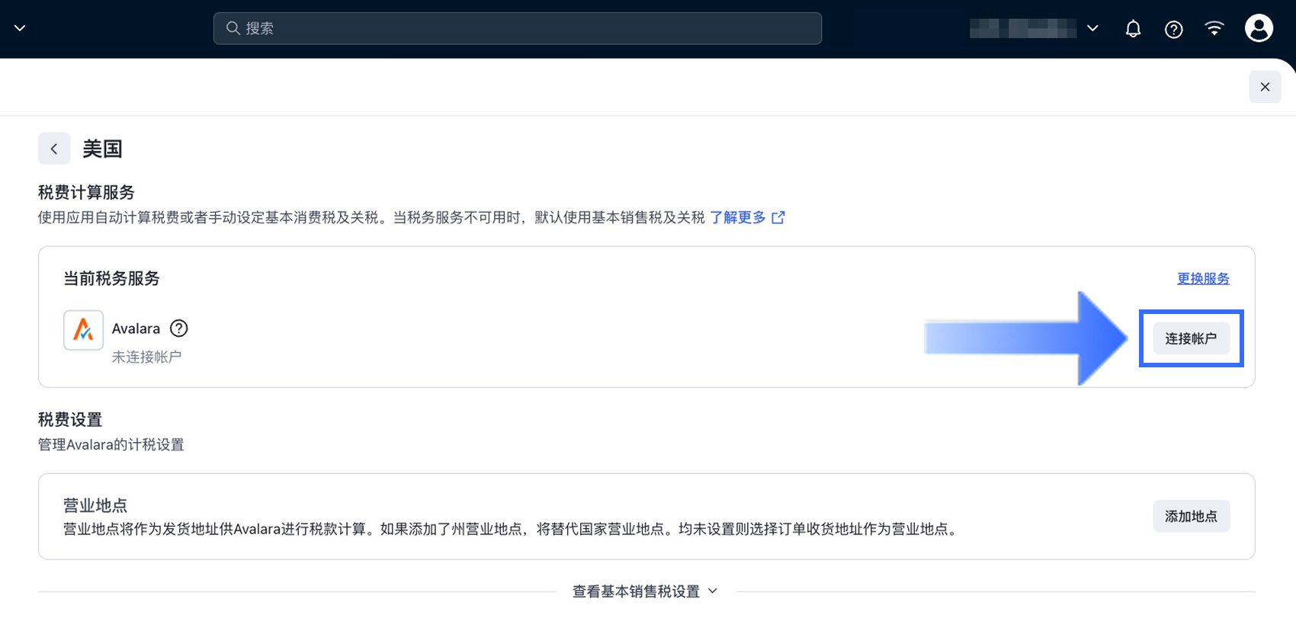Click the 连接帐户 button
This screenshot has height=628, width=1296.
tap(1191, 338)
